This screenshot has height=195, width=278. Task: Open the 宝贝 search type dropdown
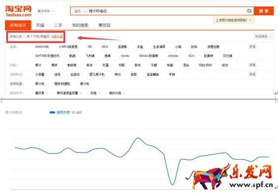click(x=79, y=11)
